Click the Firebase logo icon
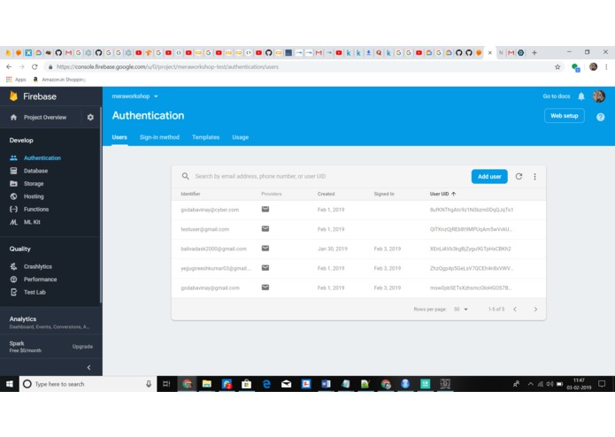The height and width of the screenshot is (437, 615). 14,96
